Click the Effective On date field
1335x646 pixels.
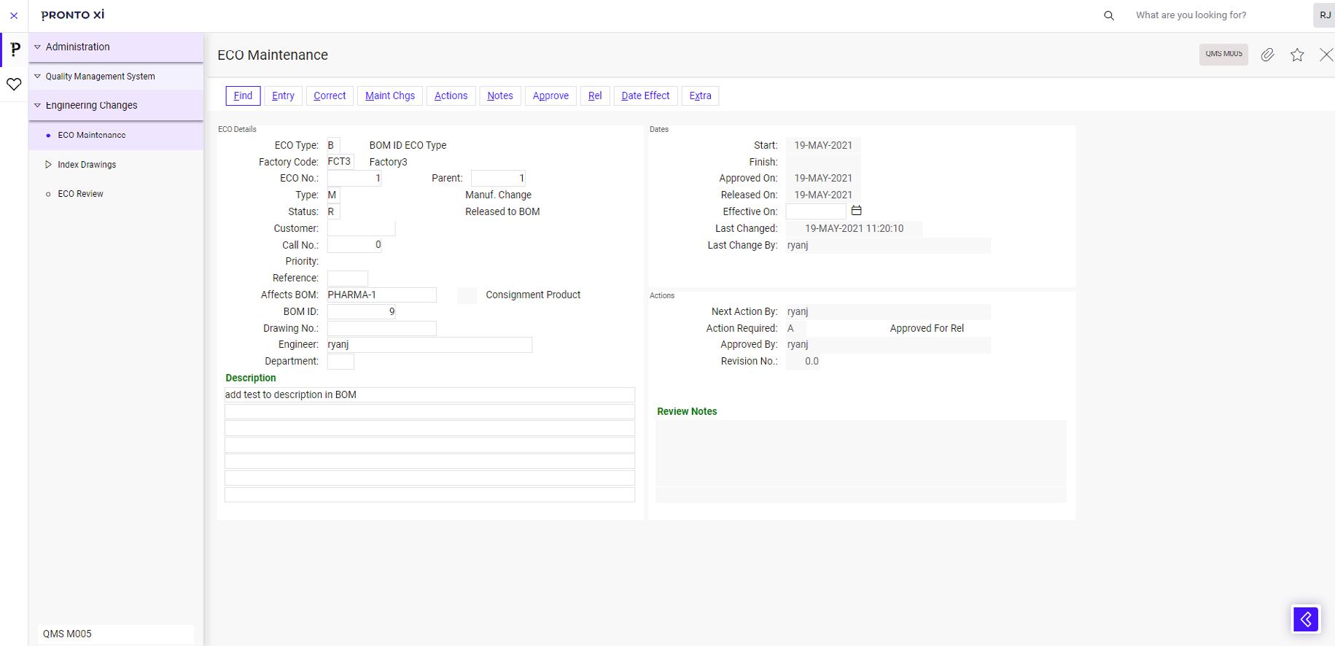[x=816, y=212]
